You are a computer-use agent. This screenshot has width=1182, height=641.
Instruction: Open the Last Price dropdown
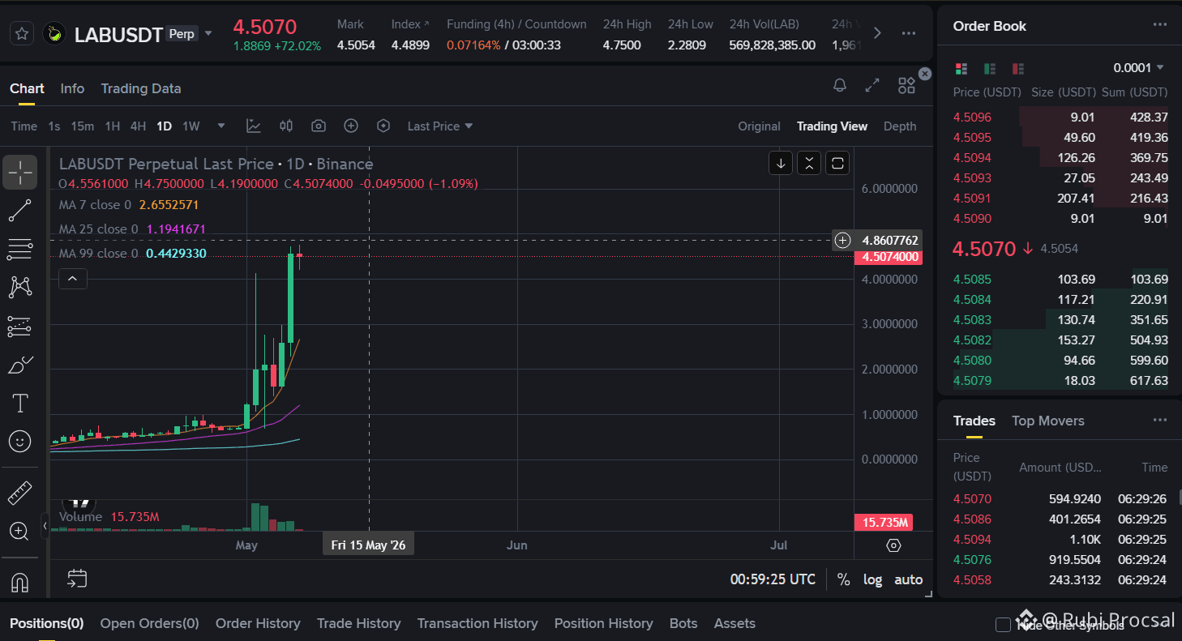[440, 126]
